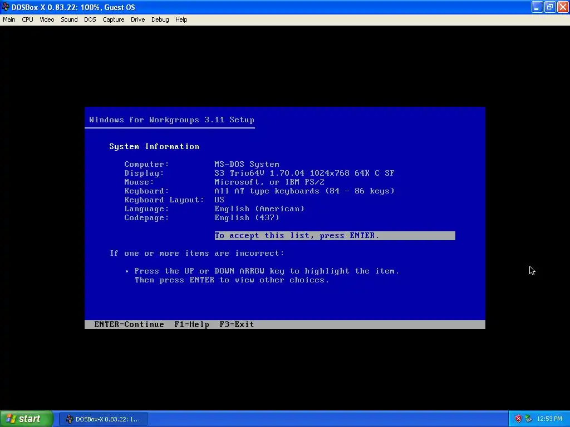Click the tray icon beside the clock

tap(528, 419)
